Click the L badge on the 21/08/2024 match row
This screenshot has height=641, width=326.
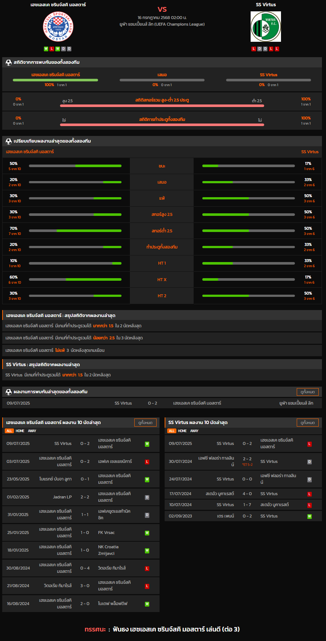click(x=147, y=586)
